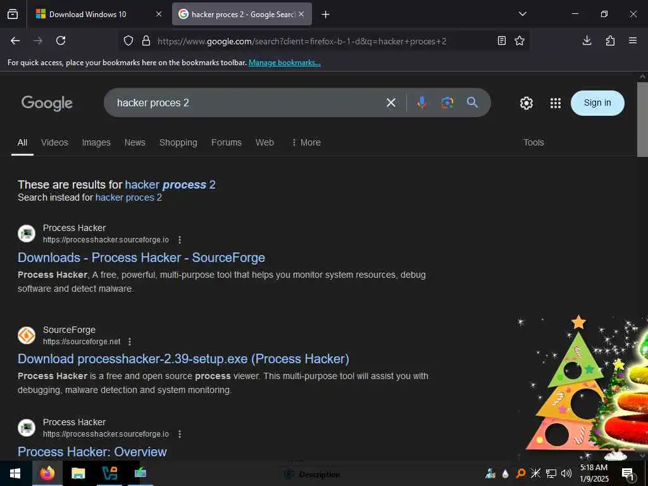
Task: Click the address bar URL
Action: (302, 41)
